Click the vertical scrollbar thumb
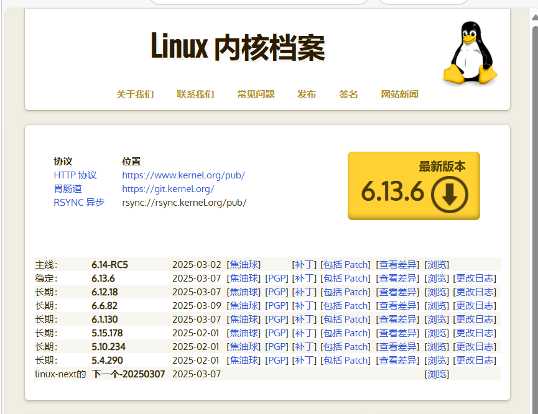Image resolution: width=538 pixels, height=414 pixels. click(x=535, y=219)
